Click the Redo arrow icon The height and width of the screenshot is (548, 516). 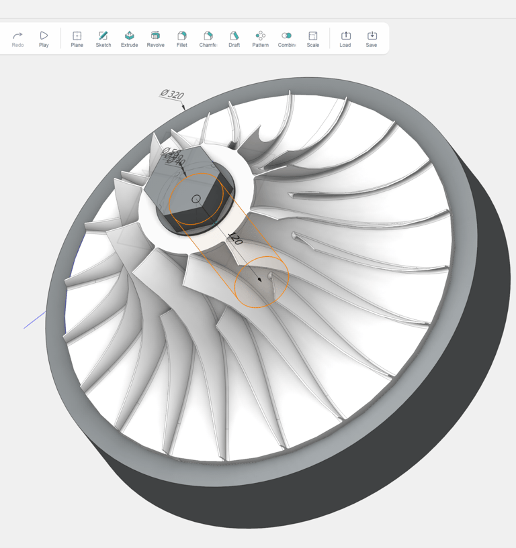17,36
